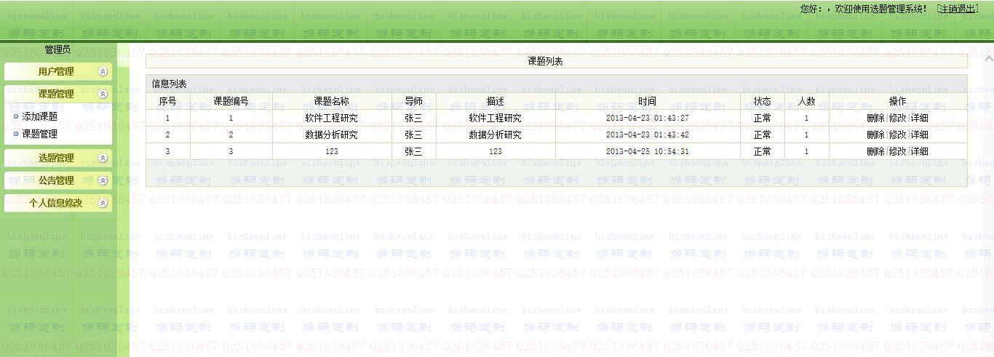Collapse the 课题管理 section chevron

[103, 94]
